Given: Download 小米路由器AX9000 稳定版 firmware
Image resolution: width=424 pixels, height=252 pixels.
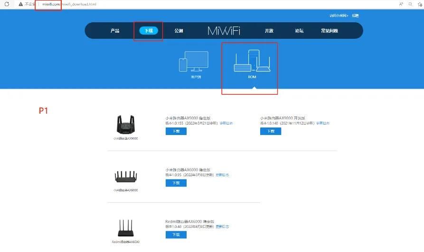Looking at the screenshot, I should 176,131.
